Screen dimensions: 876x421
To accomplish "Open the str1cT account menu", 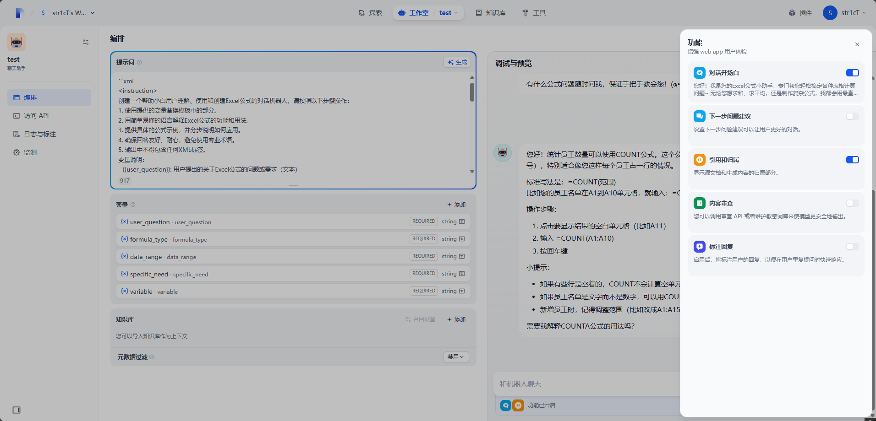I will tap(845, 13).
